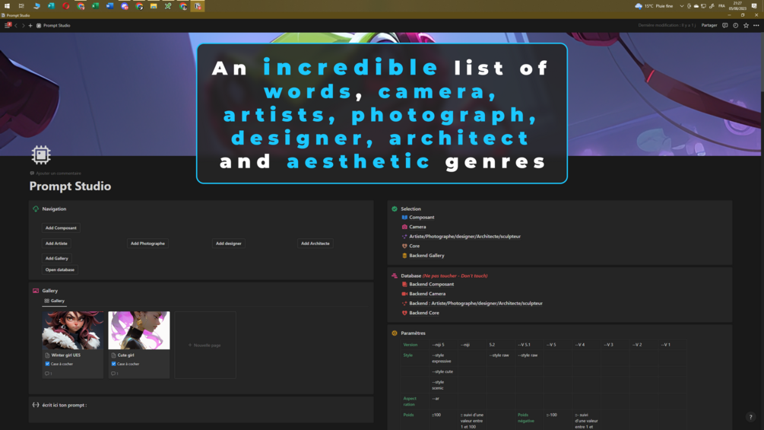Click the Prompt Studio page title

pos(70,186)
